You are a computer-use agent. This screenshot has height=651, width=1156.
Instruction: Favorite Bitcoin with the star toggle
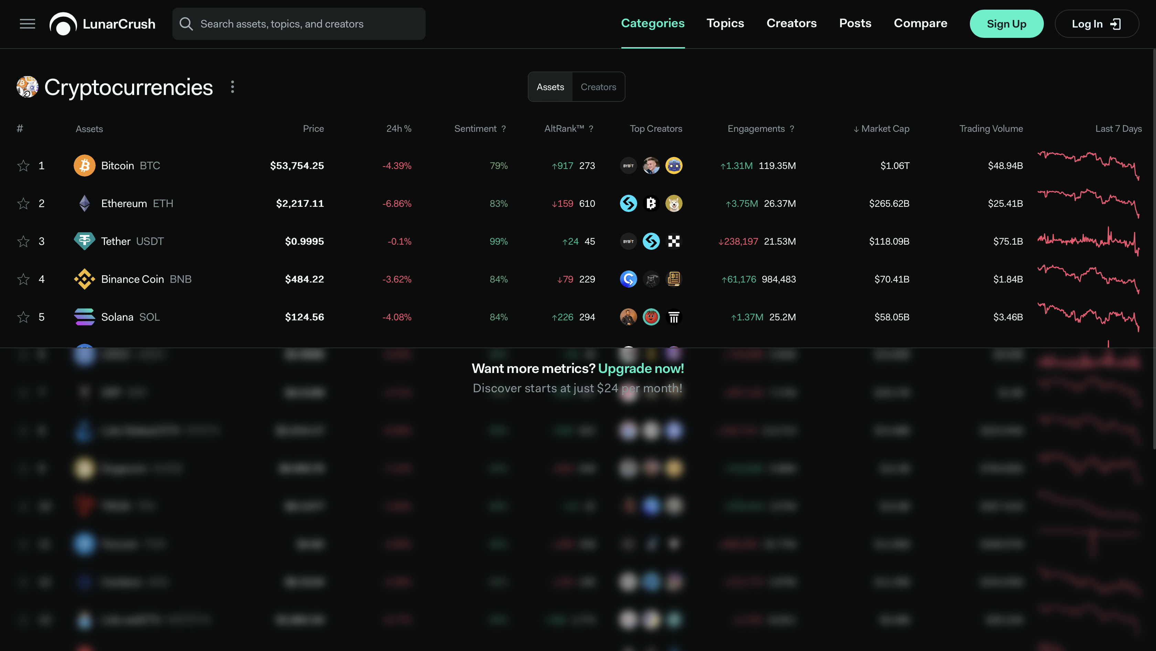(x=23, y=166)
